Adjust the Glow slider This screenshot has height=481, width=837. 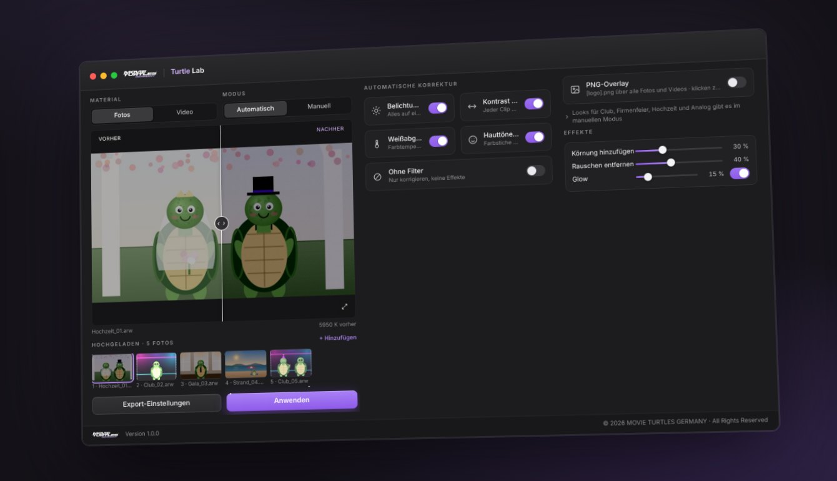pos(666,176)
